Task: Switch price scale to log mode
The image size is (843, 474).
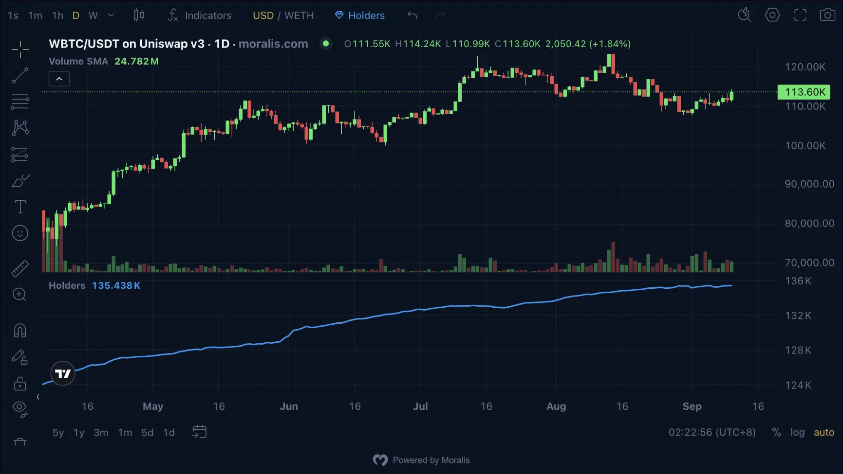Action: (x=798, y=432)
